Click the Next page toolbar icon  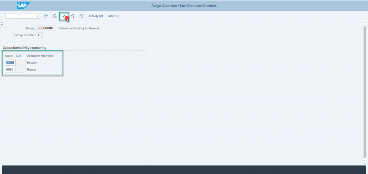73,16
